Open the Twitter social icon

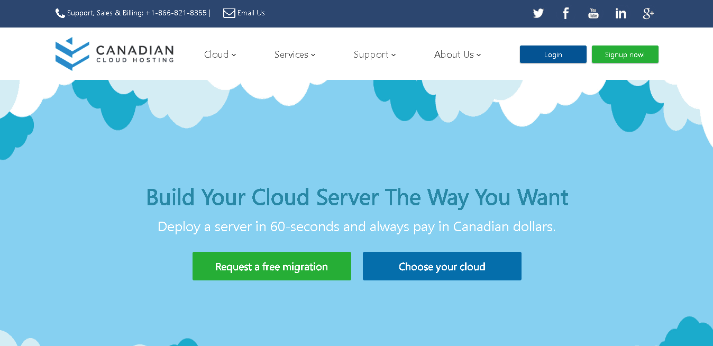(x=538, y=13)
